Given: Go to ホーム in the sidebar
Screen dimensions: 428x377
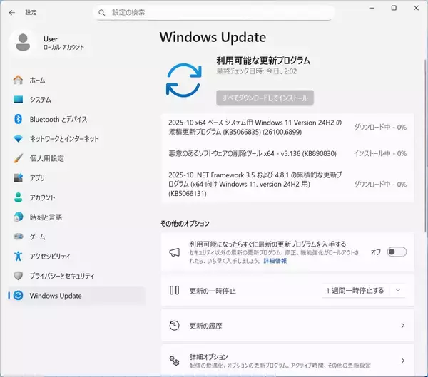Looking at the screenshot, I should (77, 80).
